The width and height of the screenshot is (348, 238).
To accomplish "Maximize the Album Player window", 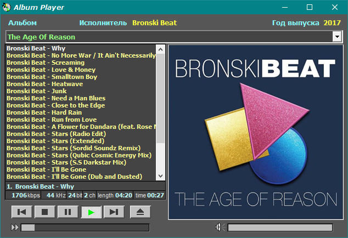I will (x=310, y=7).
